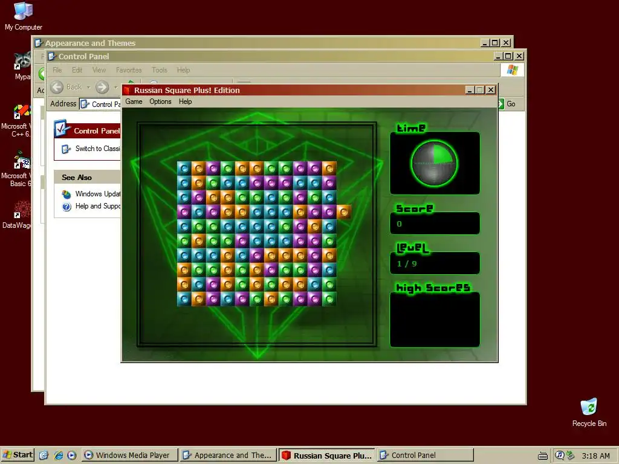Launch Internet Explorer from quick launch
Image resolution: width=619 pixels, height=464 pixels.
[58, 456]
